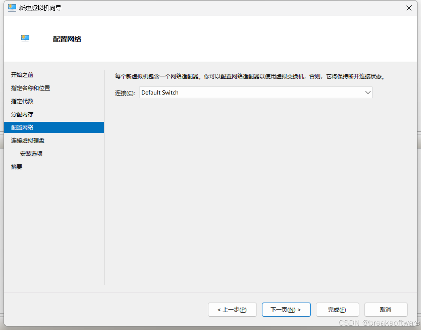Image resolution: width=421 pixels, height=330 pixels.
Task: Expand the 连接 dropdown using its chevron arrow
Action: pos(368,93)
